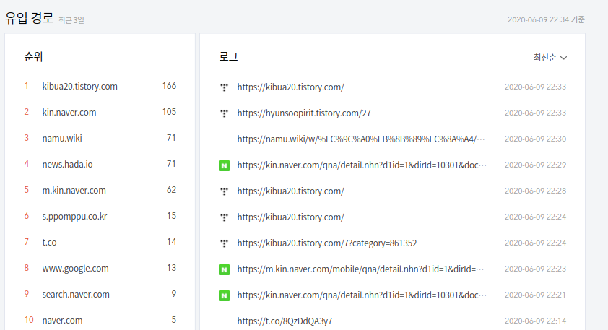Click Tistory icon beside kibua20.tistory.com/7?category=861352

(x=224, y=243)
